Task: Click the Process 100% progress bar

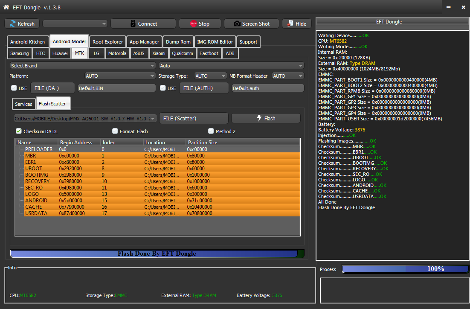Action: click(x=405, y=269)
